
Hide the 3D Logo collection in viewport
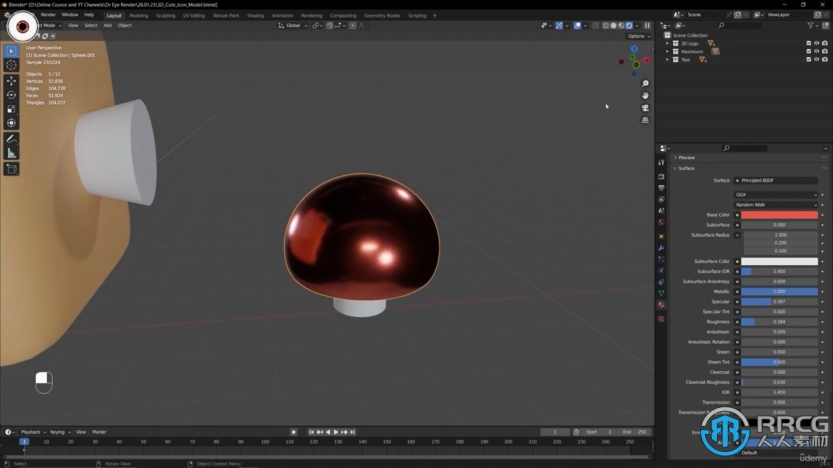(x=817, y=44)
